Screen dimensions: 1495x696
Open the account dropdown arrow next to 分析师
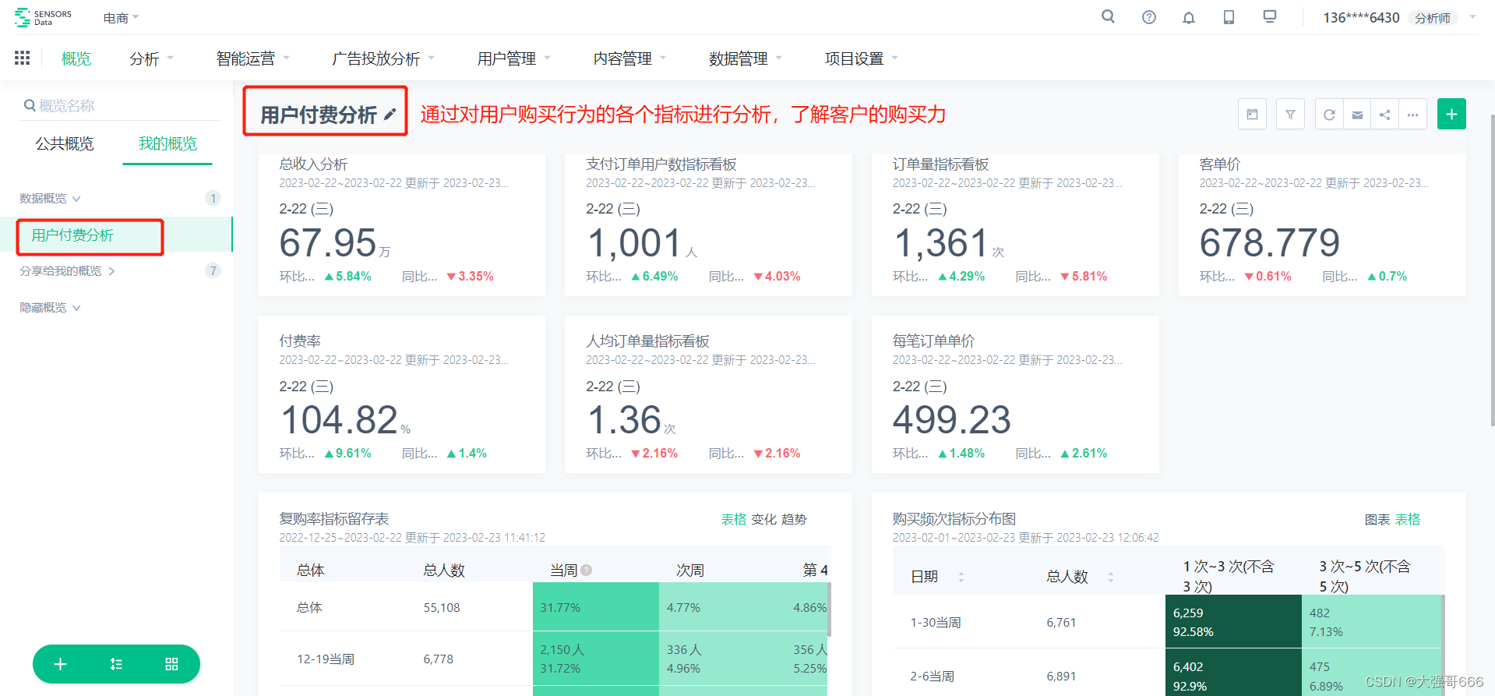coord(1472,16)
